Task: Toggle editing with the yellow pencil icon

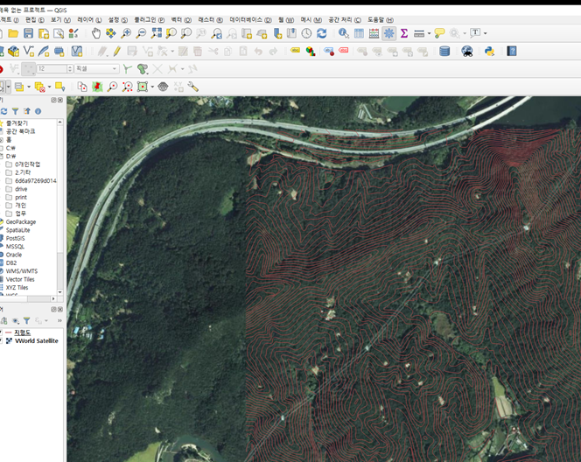Action: (x=117, y=51)
